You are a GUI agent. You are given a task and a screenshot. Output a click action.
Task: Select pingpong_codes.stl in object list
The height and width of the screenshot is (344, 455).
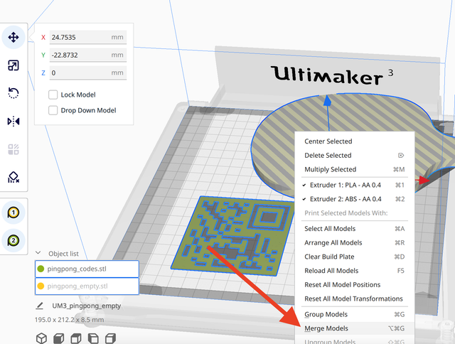click(x=87, y=269)
